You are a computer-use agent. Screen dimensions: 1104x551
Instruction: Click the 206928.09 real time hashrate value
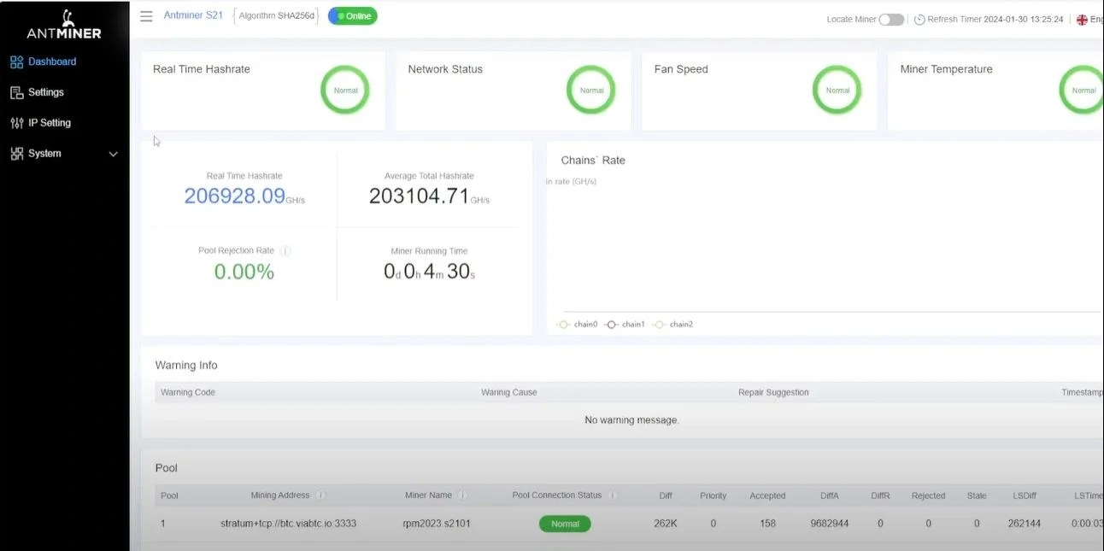coord(235,196)
